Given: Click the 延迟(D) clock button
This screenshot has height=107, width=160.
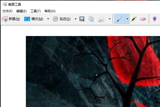Looking at the screenshot, I should 62,19.
